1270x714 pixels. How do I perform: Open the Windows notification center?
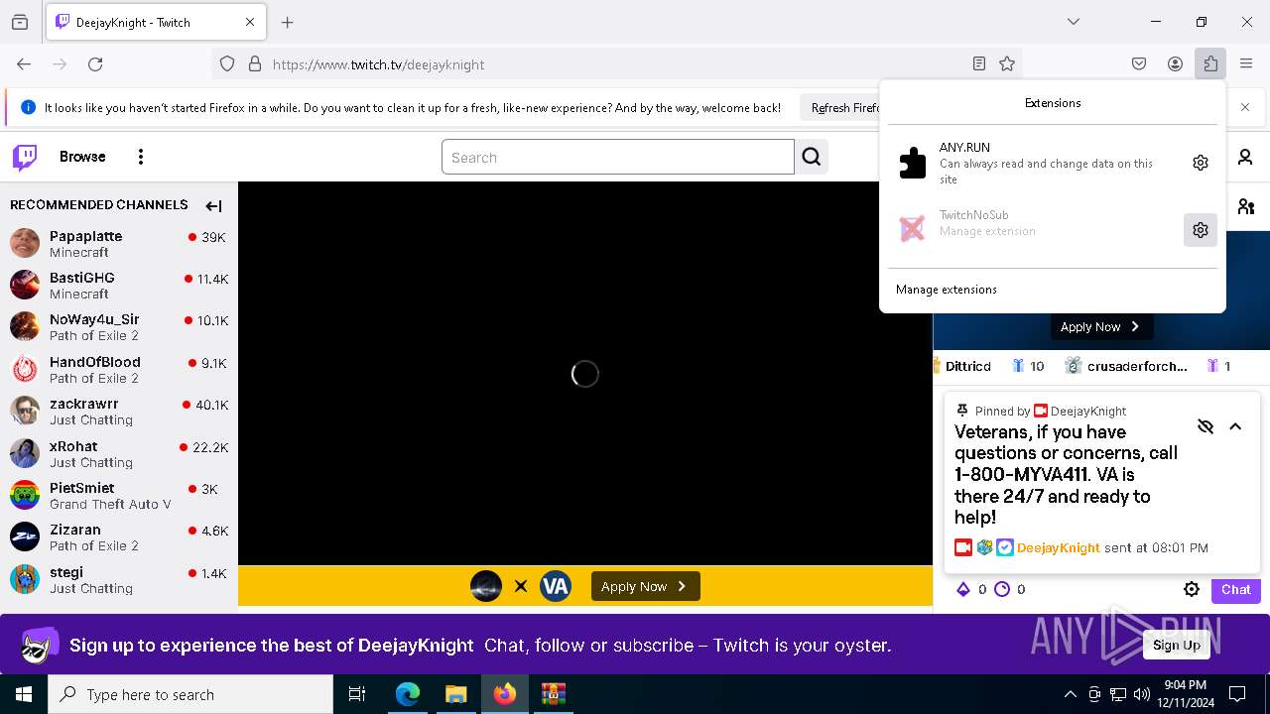pyautogui.click(x=1237, y=694)
